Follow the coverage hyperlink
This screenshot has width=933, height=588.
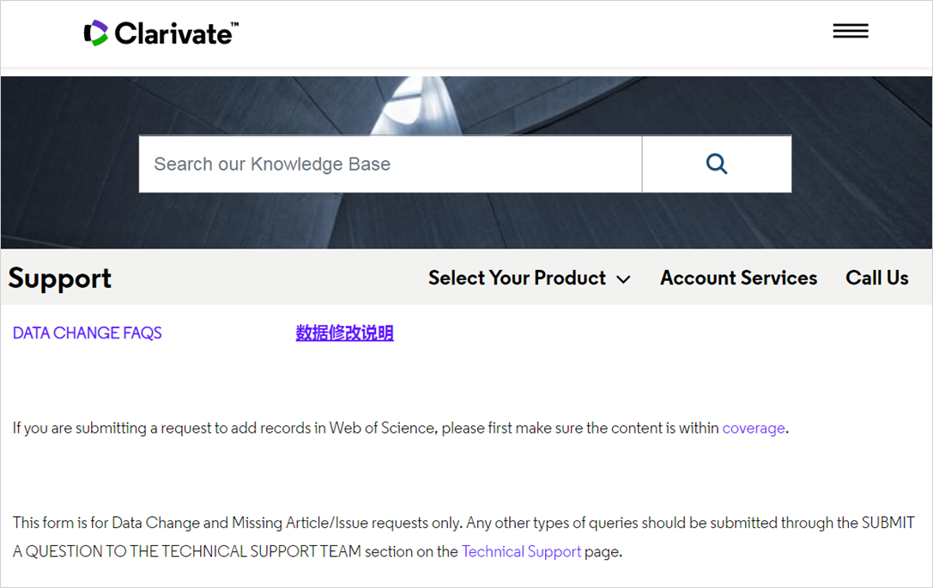tap(754, 429)
